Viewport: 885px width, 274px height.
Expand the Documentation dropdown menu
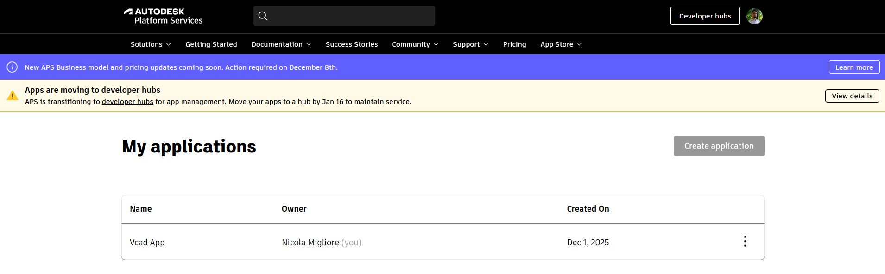[x=281, y=44]
